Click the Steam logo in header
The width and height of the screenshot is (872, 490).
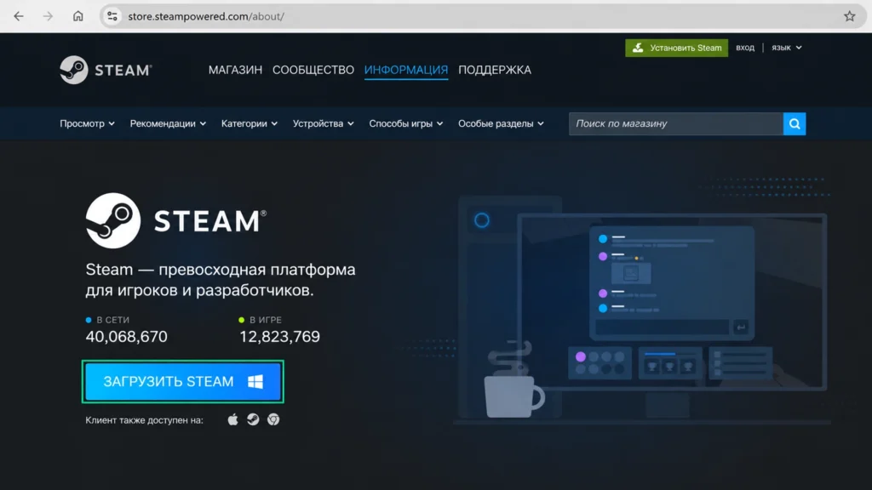(106, 70)
